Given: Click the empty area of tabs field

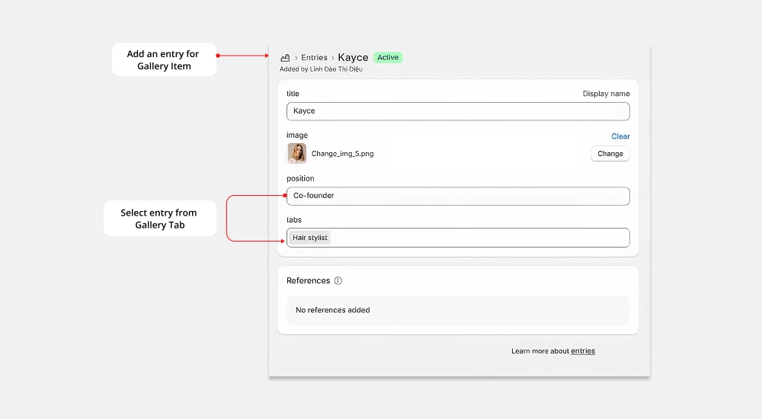Looking at the screenshot, I should 479,238.
